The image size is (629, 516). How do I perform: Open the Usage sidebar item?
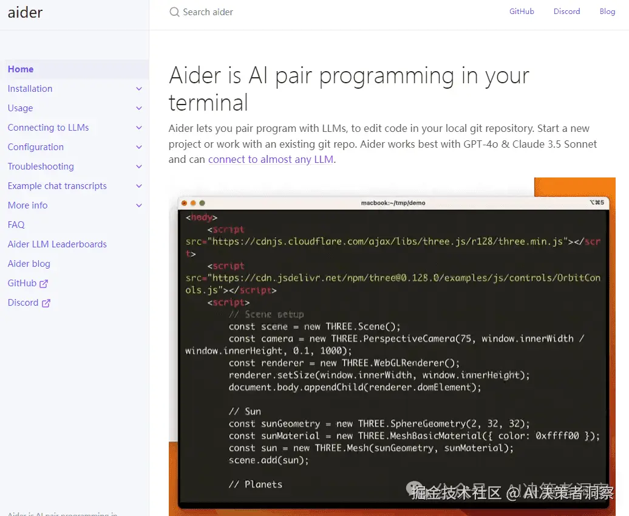pyautogui.click(x=20, y=108)
